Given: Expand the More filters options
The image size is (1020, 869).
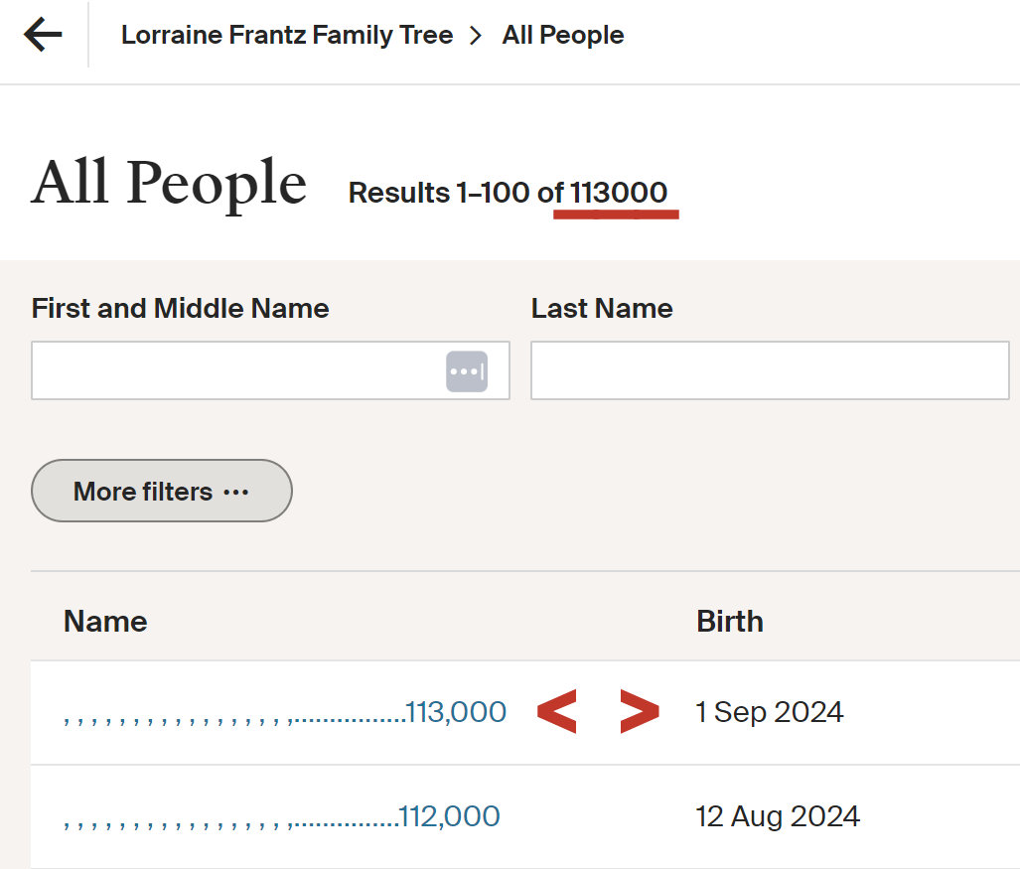Looking at the screenshot, I should (x=162, y=491).
